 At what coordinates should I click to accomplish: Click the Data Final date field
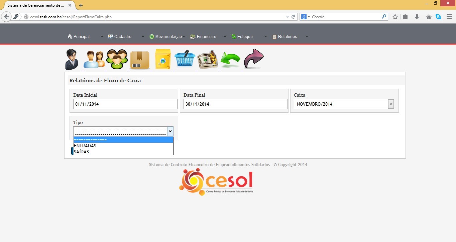point(235,104)
